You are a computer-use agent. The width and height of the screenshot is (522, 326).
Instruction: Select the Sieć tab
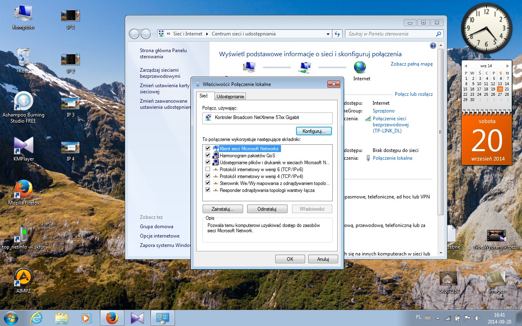tap(204, 96)
